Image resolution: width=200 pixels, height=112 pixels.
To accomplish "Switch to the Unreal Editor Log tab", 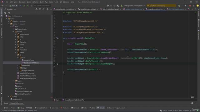I will (17, 103).
